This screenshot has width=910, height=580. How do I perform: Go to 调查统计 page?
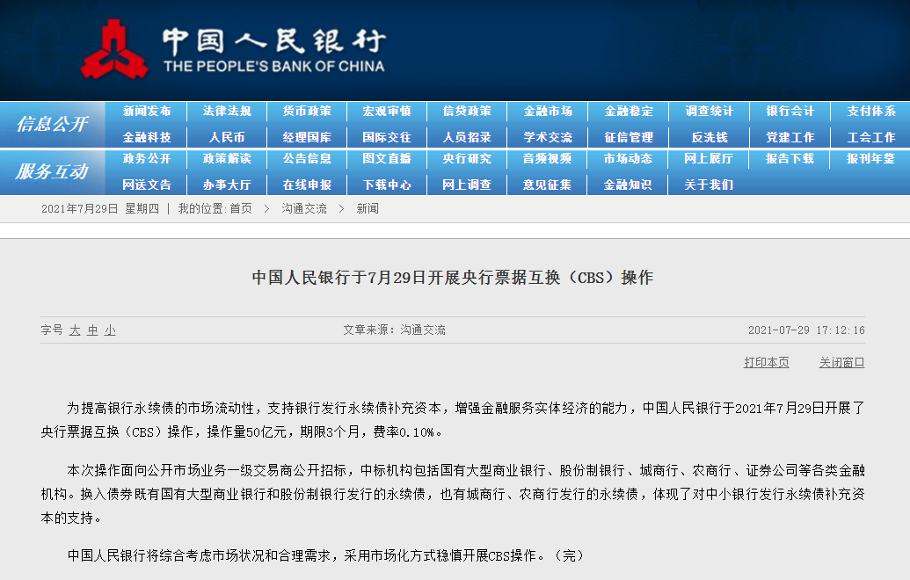(710, 111)
